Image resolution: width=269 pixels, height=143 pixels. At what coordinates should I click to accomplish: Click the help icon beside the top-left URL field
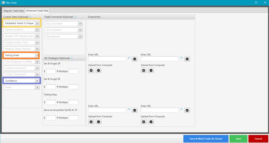[129, 58]
